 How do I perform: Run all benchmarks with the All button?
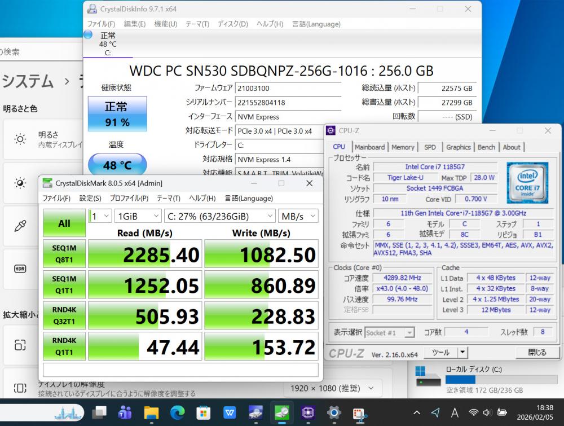pos(64,223)
